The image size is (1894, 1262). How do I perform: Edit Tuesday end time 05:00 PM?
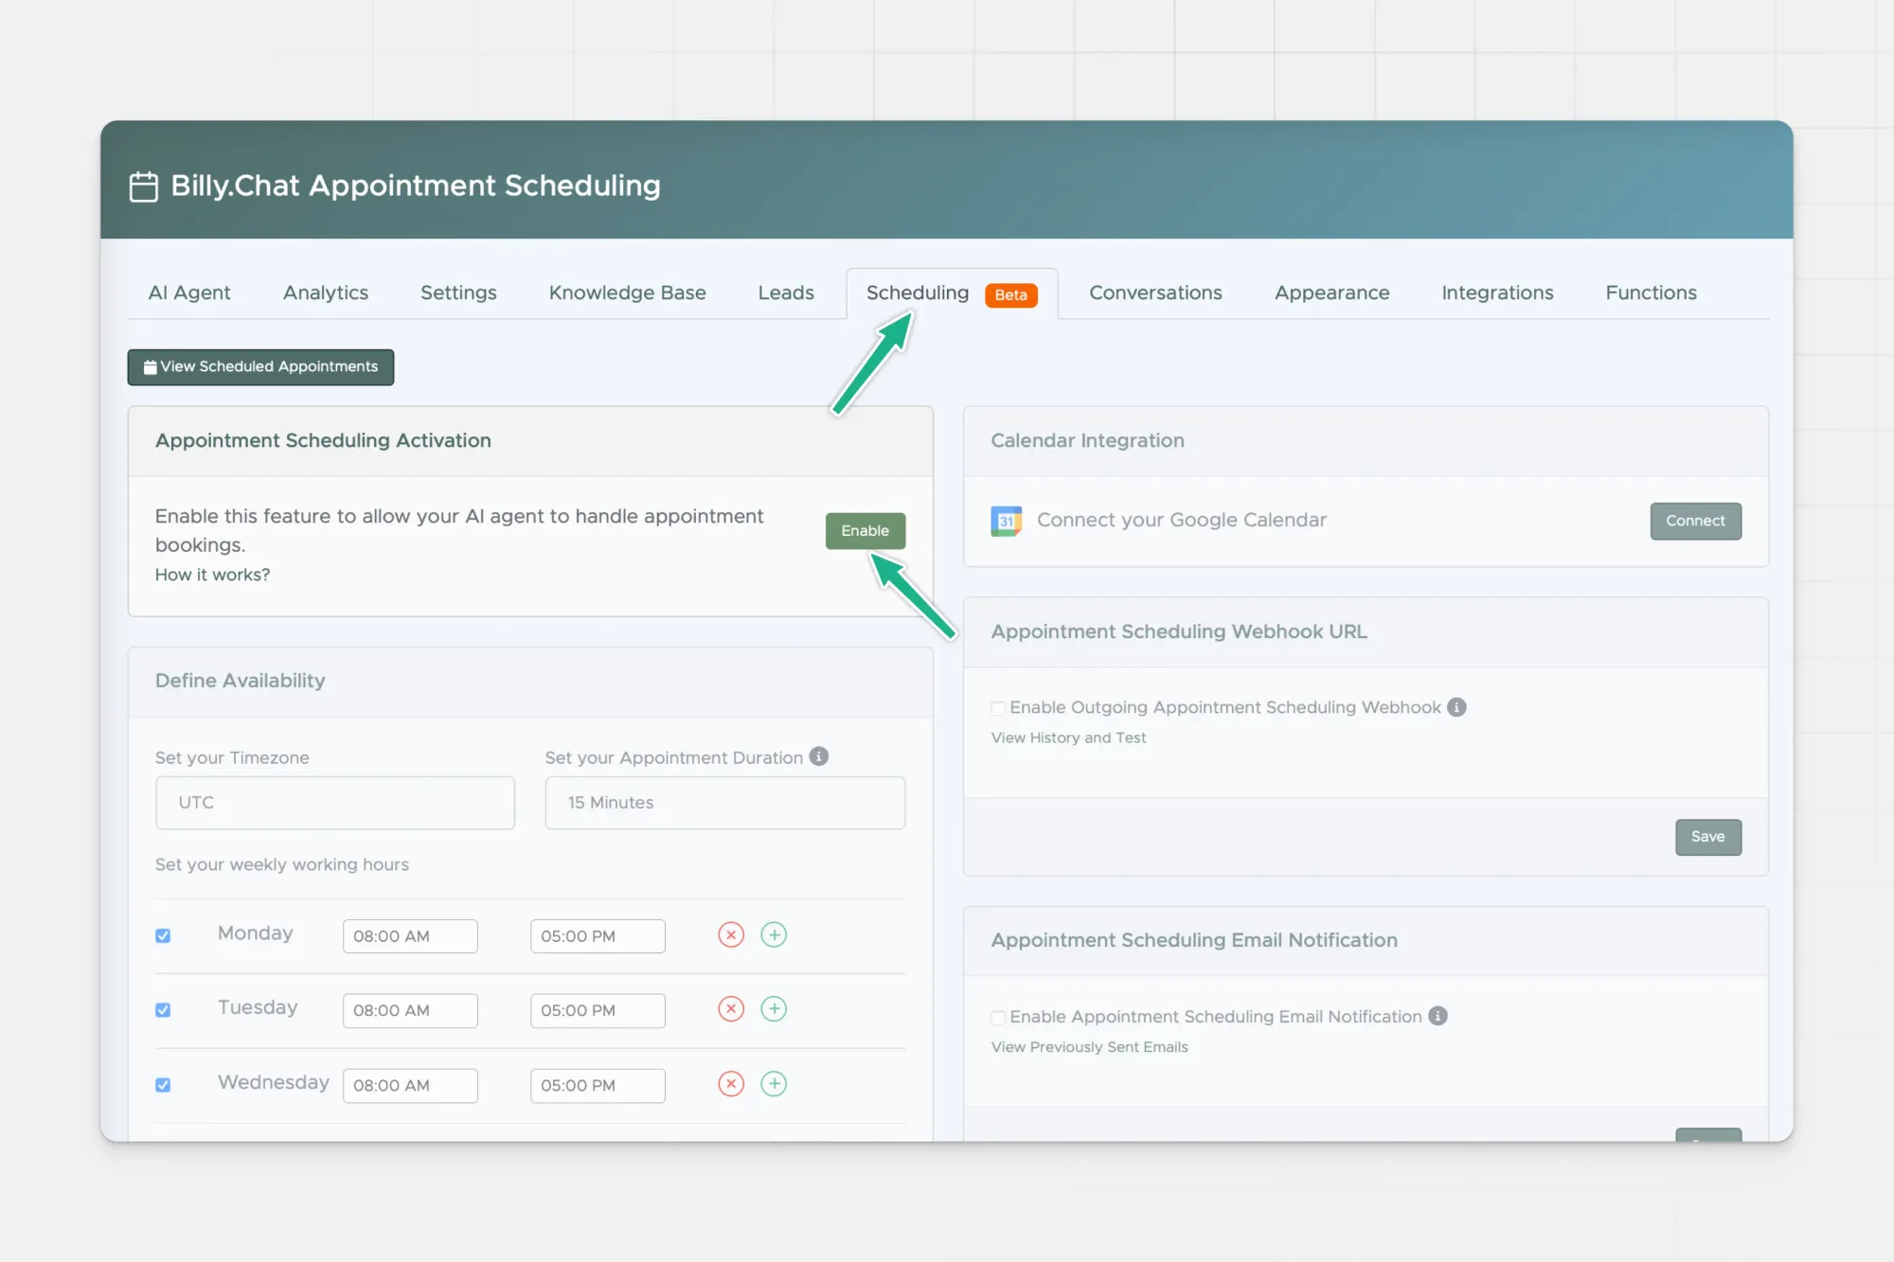(x=598, y=1010)
